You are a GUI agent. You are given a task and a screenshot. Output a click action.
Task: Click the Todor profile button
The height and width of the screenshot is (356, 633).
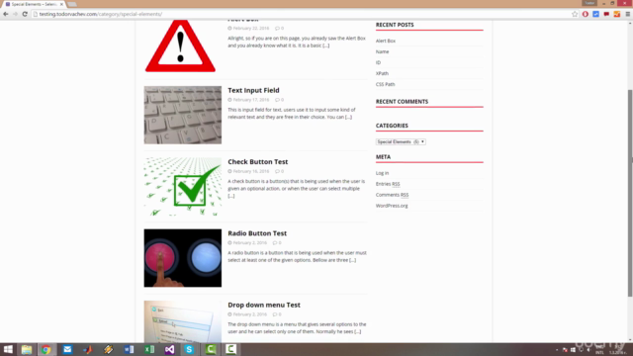click(589, 3)
